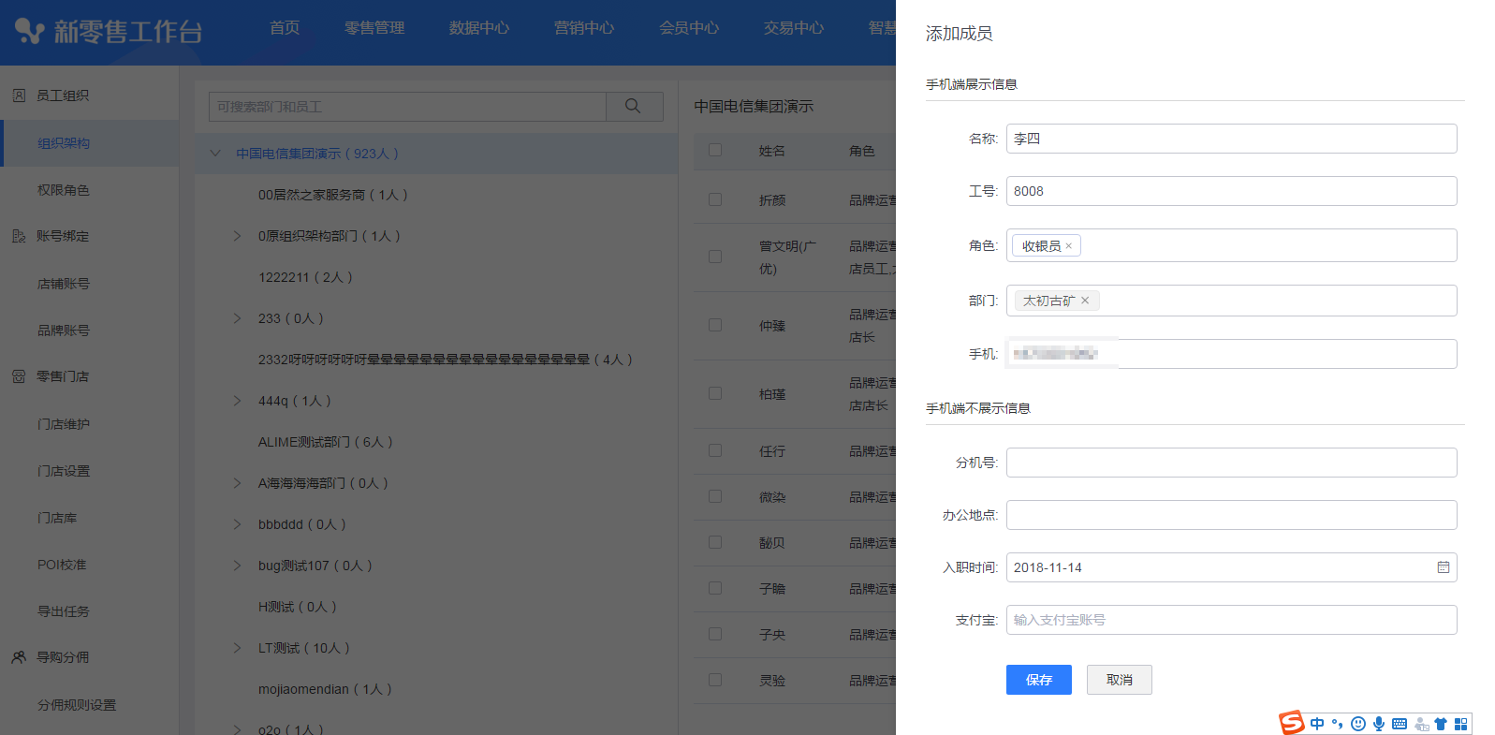Switch to the 会员中心 top menu
This screenshot has width=1495, height=735.
pyautogui.click(x=689, y=28)
